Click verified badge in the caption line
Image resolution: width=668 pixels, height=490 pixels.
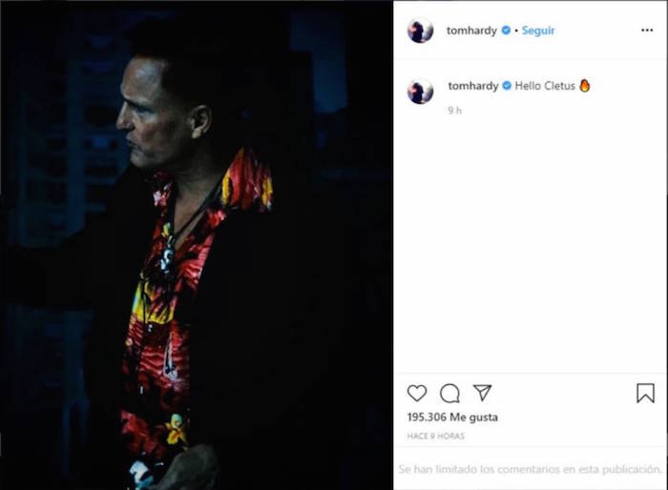pos(507,86)
